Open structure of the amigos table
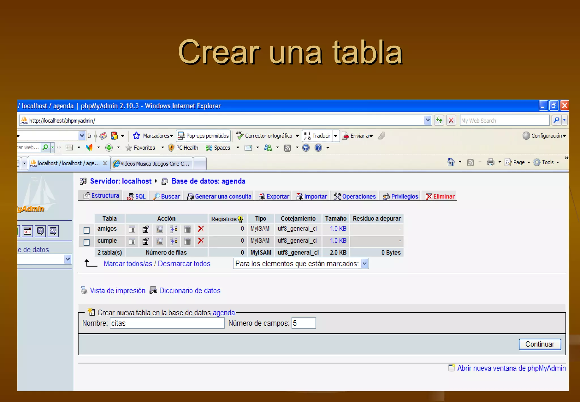 (x=146, y=229)
